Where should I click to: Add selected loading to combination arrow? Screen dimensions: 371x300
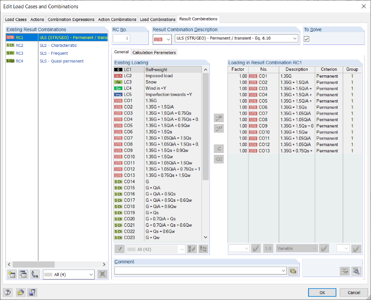[219, 118]
